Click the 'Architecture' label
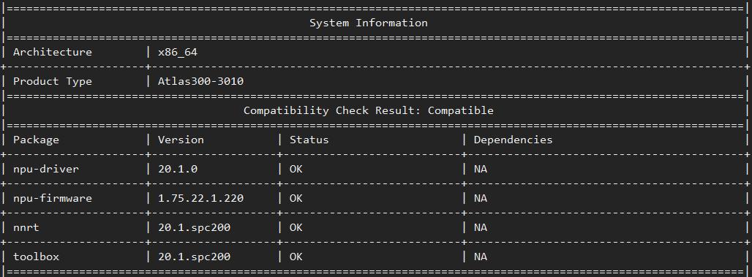752x277 pixels. tap(52, 52)
